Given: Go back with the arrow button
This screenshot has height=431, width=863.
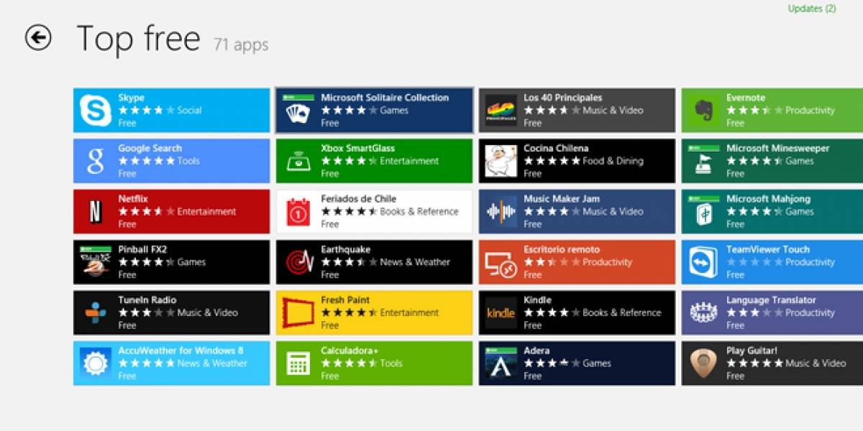Looking at the screenshot, I should tap(38, 37).
